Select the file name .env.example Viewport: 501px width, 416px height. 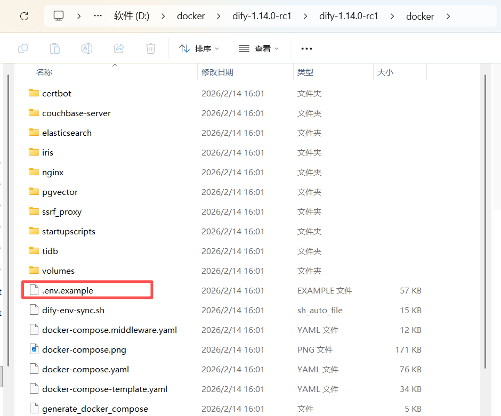(67, 290)
